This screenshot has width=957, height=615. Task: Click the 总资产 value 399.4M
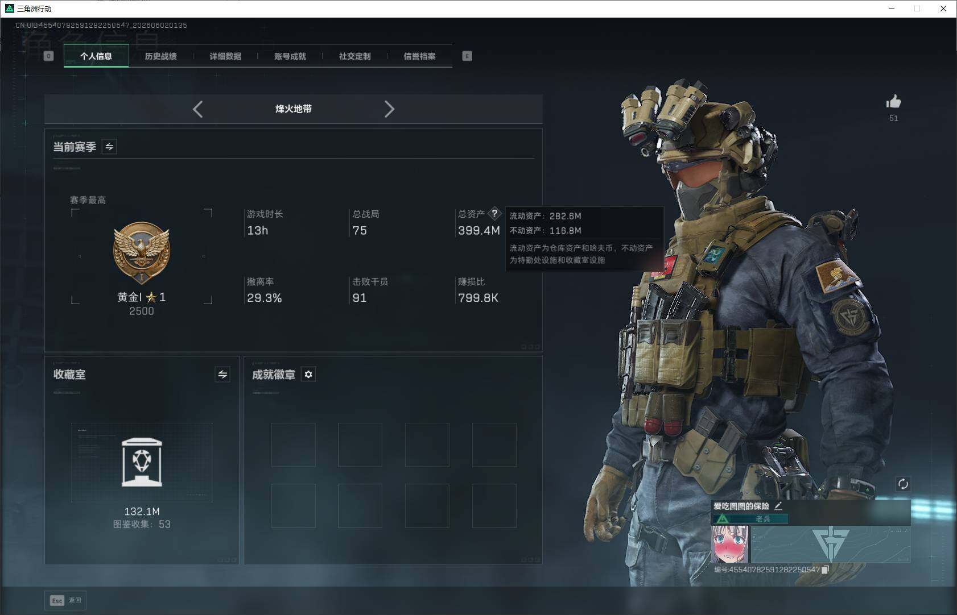(x=479, y=230)
